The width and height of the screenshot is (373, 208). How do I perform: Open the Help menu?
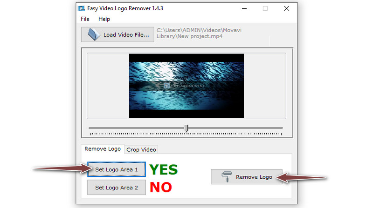pos(104,19)
